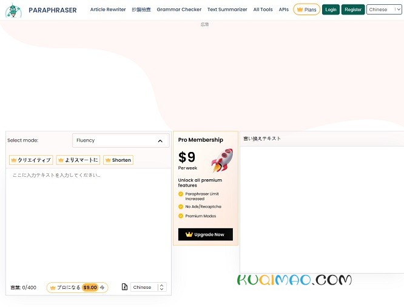Click inside the paraphrased output area
The height and width of the screenshot is (307, 404).
(x=322, y=210)
